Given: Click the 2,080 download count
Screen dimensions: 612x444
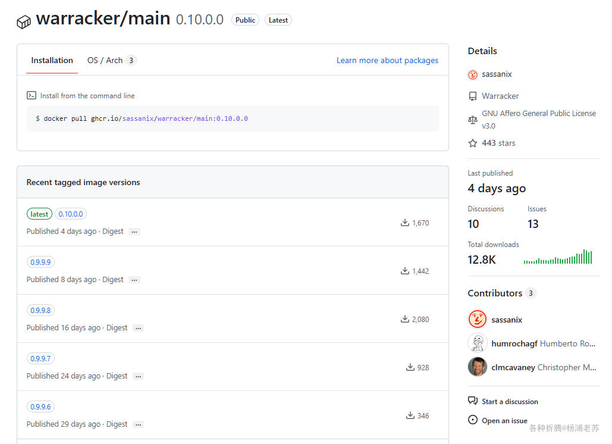Looking at the screenshot, I should (420, 320).
